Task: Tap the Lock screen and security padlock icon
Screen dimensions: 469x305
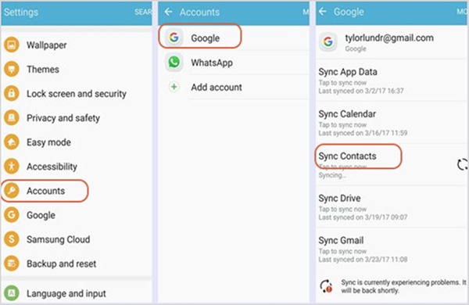Action: (x=12, y=93)
